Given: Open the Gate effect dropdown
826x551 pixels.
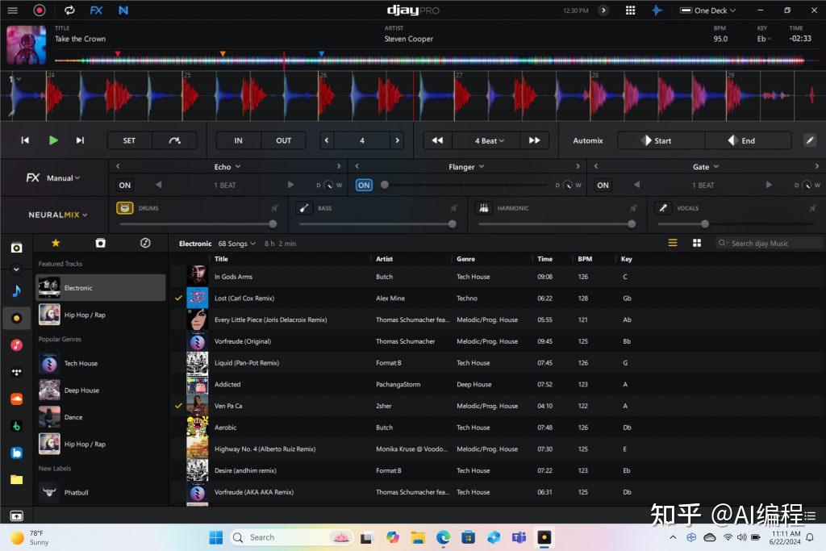Looking at the screenshot, I should pos(705,166).
